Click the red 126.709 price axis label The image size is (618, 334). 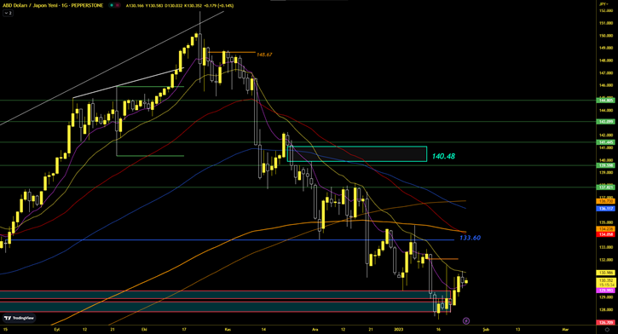click(x=606, y=323)
